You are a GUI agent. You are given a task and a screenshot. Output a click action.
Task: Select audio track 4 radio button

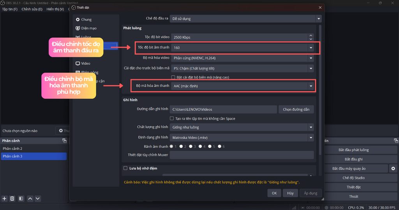[x=200, y=146]
